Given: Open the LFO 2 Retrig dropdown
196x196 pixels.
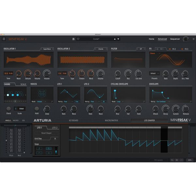Looking at the screenshot, I should [95, 102].
